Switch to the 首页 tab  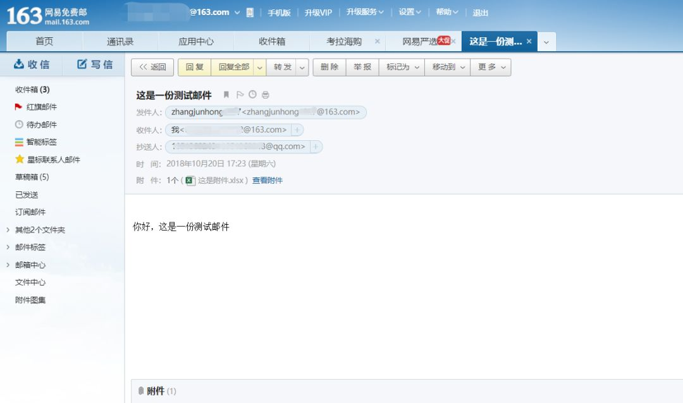click(x=44, y=41)
